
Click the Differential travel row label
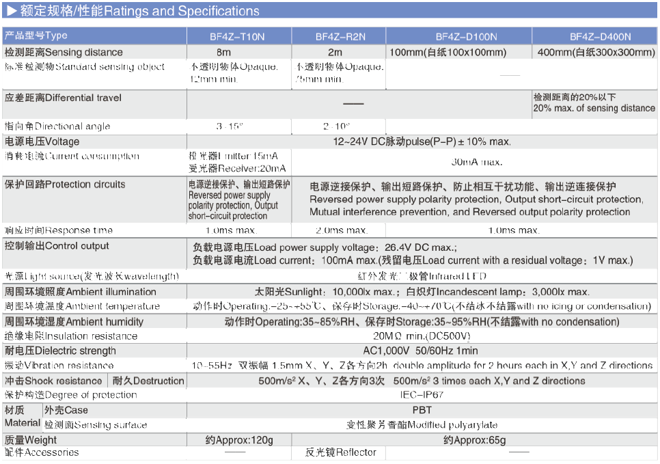63,98
